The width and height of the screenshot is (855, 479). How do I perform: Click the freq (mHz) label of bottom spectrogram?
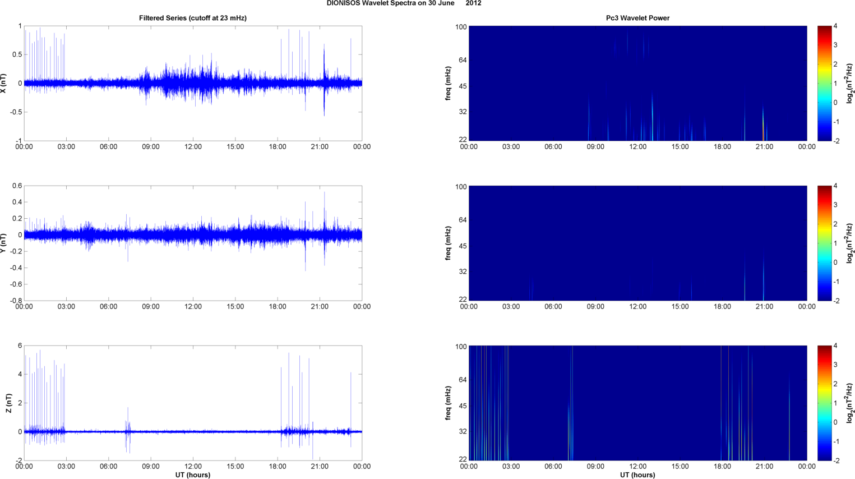(x=449, y=403)
